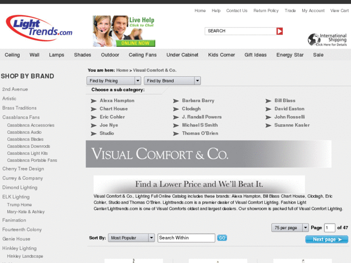Viewport: 351px width, 263px height.
Task: Click arrow icon beside Eric Cohler
Action: pos(94,117)
